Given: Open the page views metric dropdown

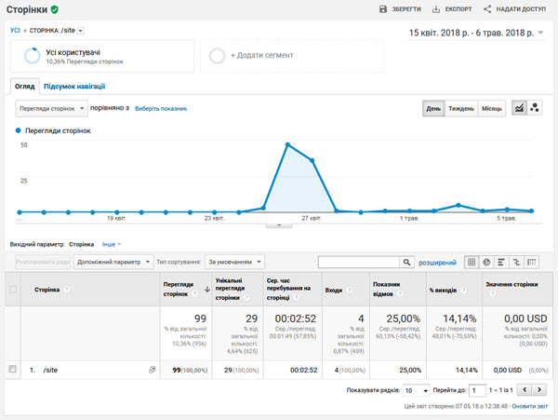Looking at the screenshot, I should coord(51,108).
